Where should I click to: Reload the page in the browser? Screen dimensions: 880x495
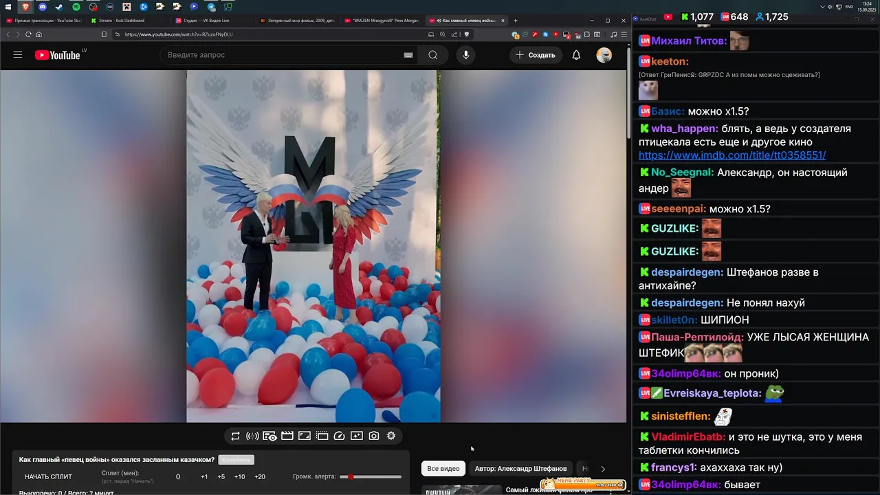click(28, 34)
